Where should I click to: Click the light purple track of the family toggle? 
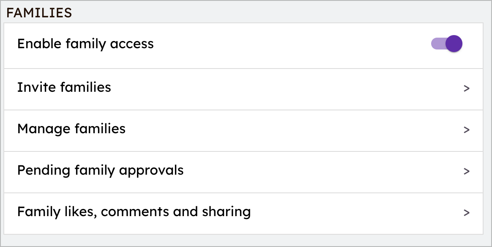pos(437,44)
